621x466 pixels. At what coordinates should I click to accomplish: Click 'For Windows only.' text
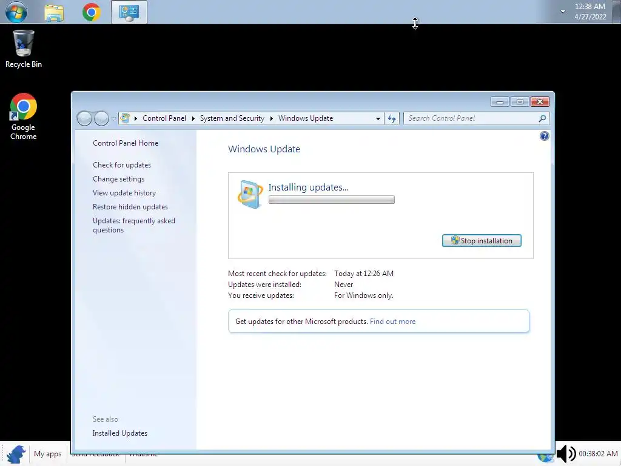pyautogui.click(x=364, y=295)
